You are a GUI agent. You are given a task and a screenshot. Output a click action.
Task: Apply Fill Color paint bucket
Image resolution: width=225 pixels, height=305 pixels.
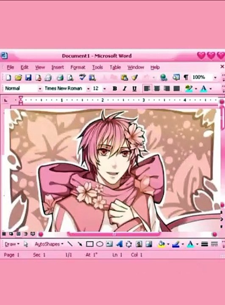pyautogui.click(x=162, y=244)
